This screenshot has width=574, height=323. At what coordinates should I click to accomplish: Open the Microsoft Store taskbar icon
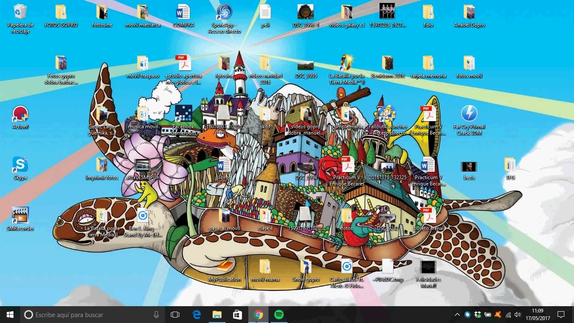[x=237, y=315]
